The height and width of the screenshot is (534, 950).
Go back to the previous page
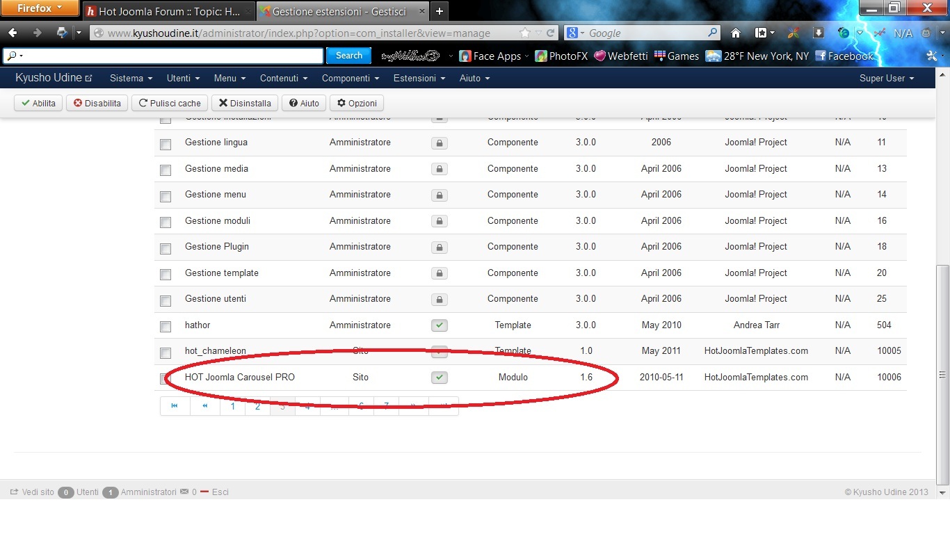tap(13, 33)
